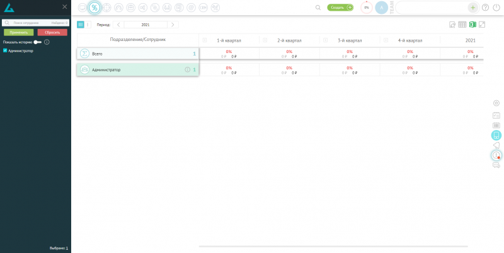
Task: Click the Excel export icon
Action: click(472, 25)
